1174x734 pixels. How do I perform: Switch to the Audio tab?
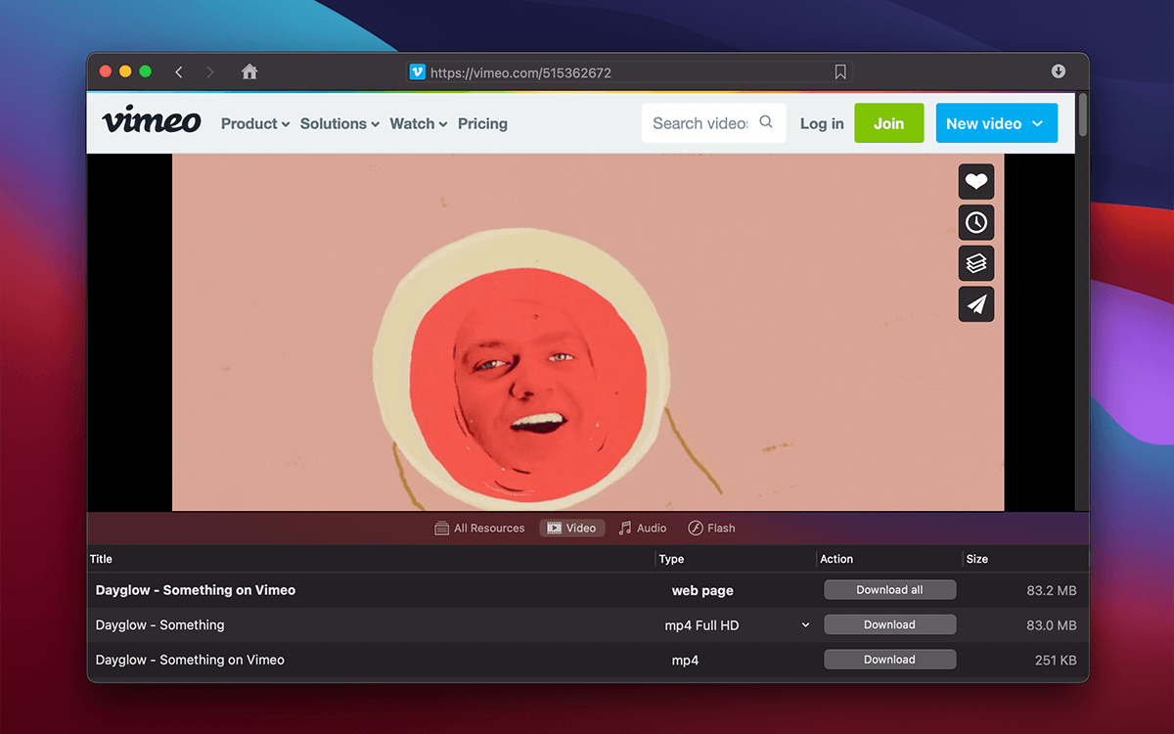(642, 528)
